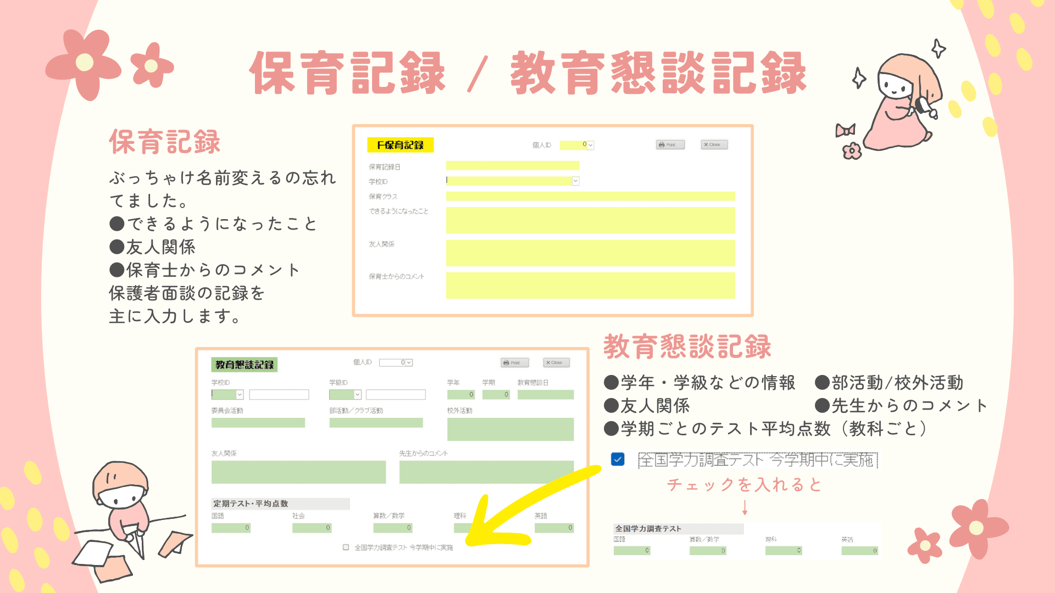Click the Print button in 教育懇談記録 form
Image resolution: width=1055 pixels, height=593 pixels.
pyautogui.click(x=515, y=363)
